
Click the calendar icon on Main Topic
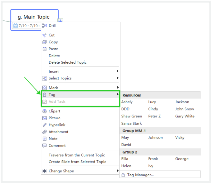tap(15, 26)
